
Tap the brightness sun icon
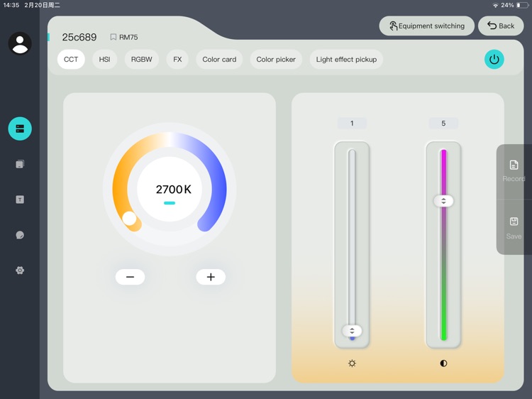click(352, 364)
